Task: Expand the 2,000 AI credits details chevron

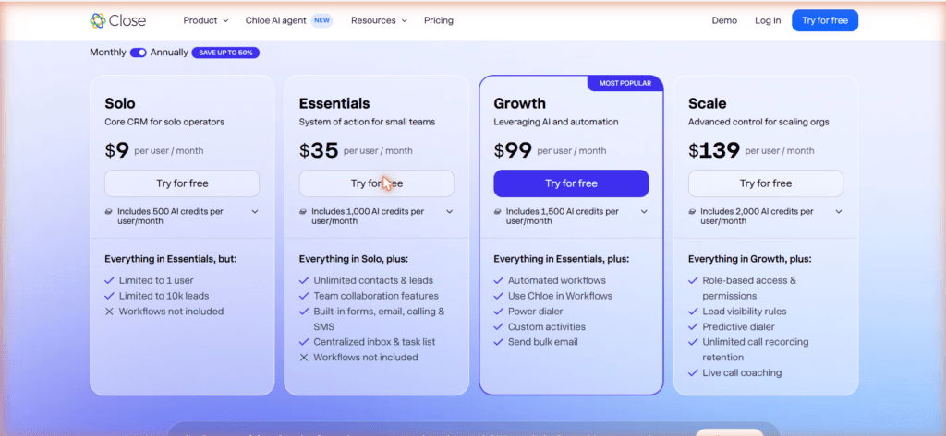Action: [x=839, y=212]
